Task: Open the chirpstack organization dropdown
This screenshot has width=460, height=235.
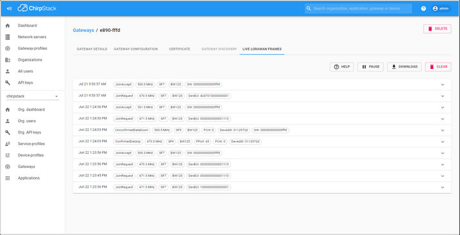Action: tap(33, 96)
